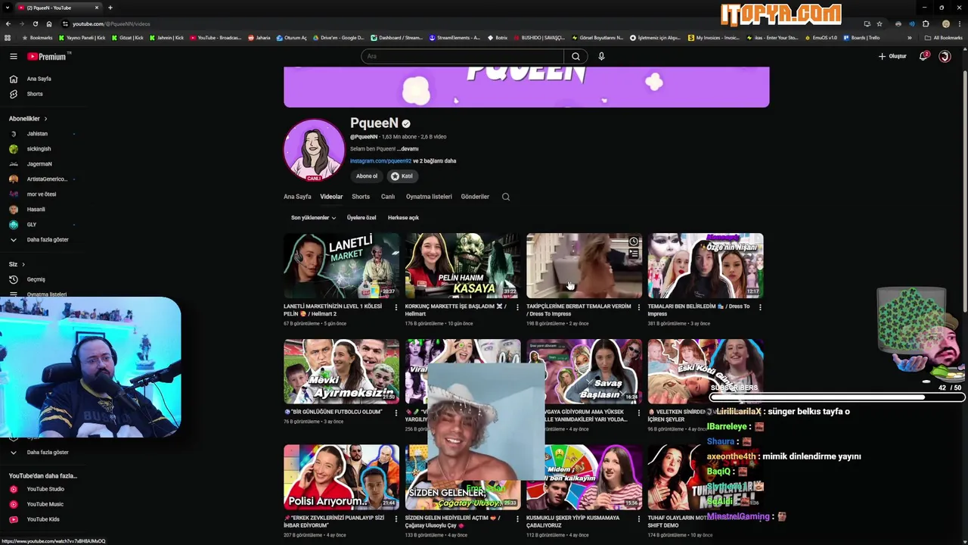Open the account avatar menu

click(x=945, y=56)
